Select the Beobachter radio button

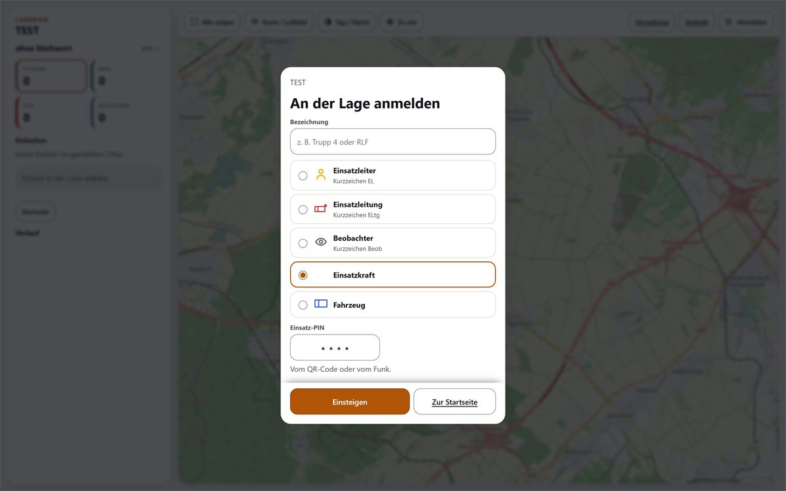(x=303, y=243)
